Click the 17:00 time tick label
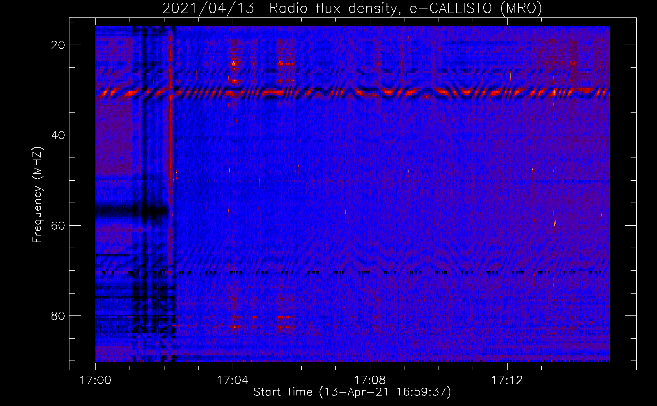 tap(95, 380)
